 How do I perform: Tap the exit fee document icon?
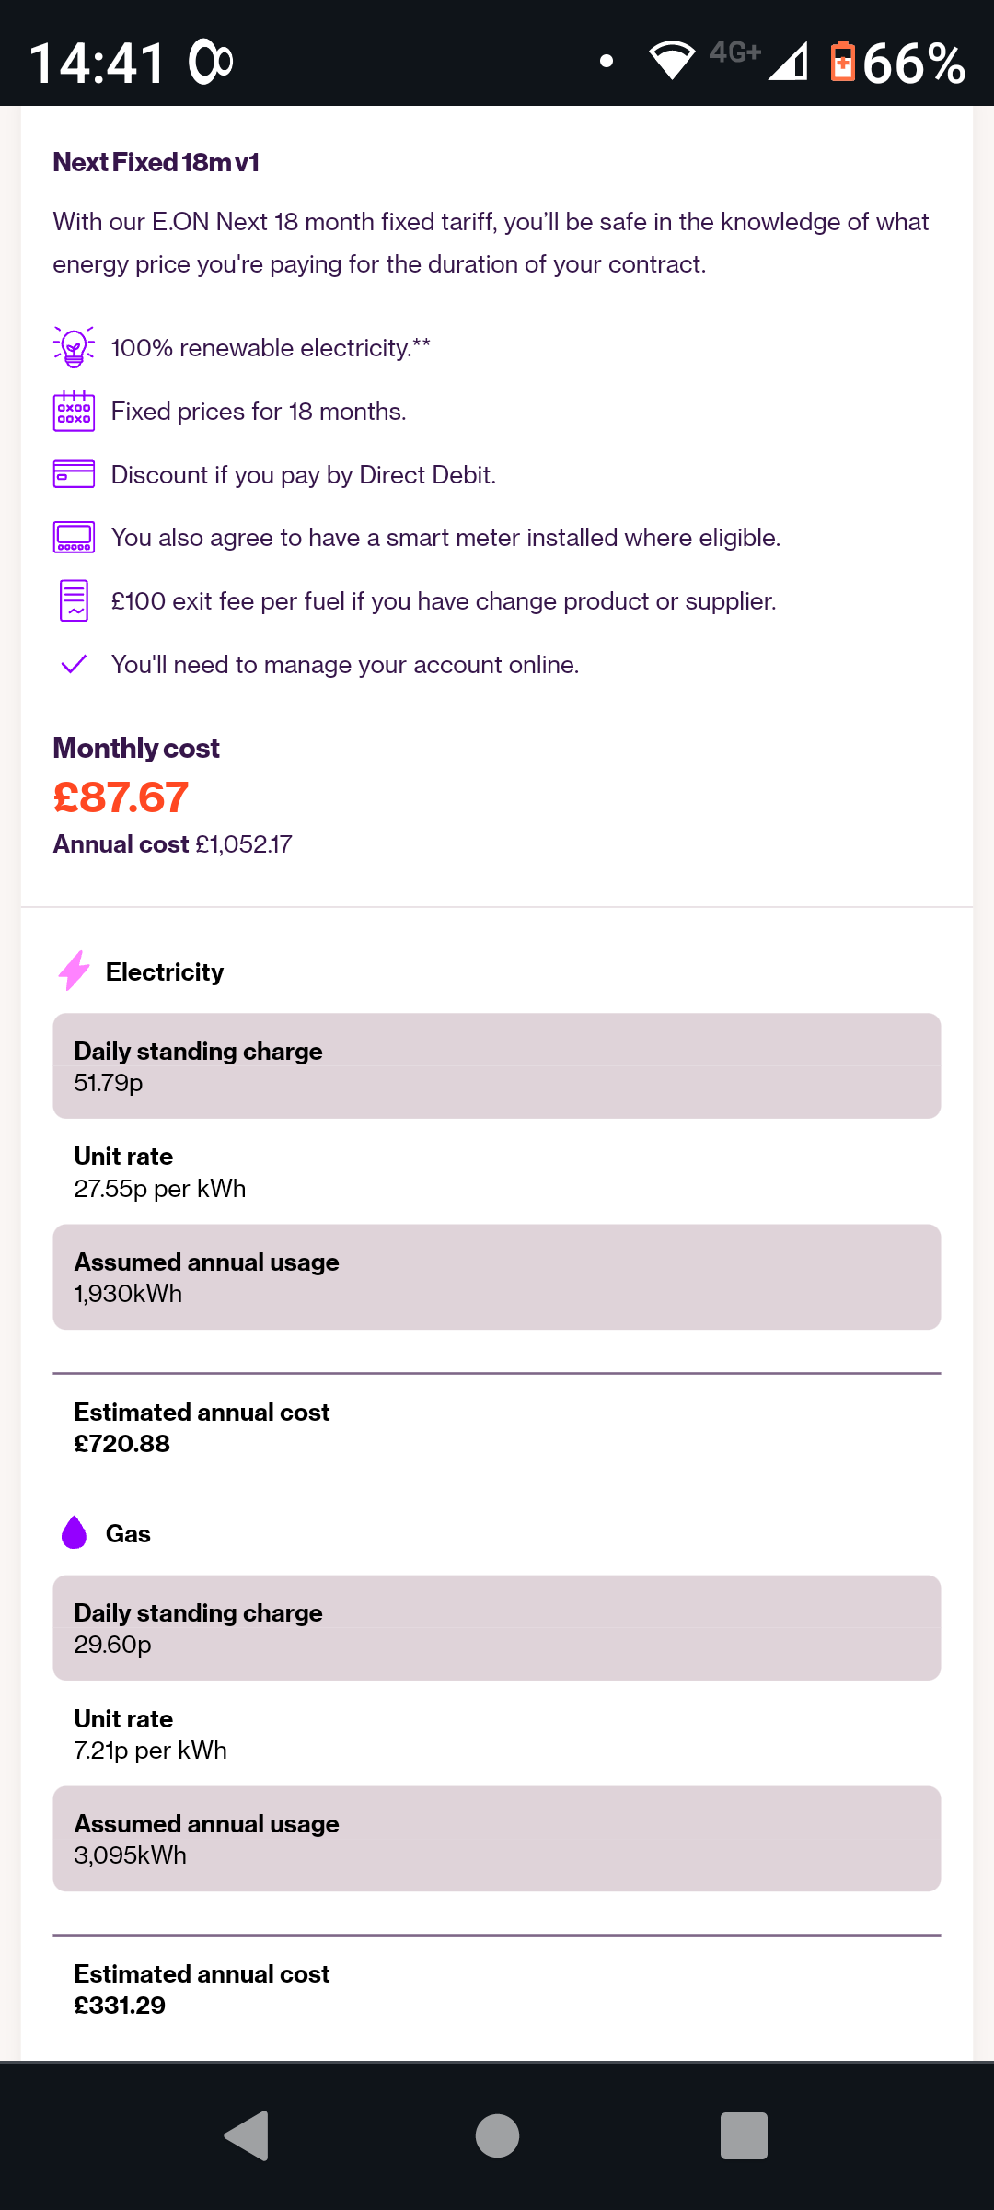pyautogui.click(x=74, y=600)
